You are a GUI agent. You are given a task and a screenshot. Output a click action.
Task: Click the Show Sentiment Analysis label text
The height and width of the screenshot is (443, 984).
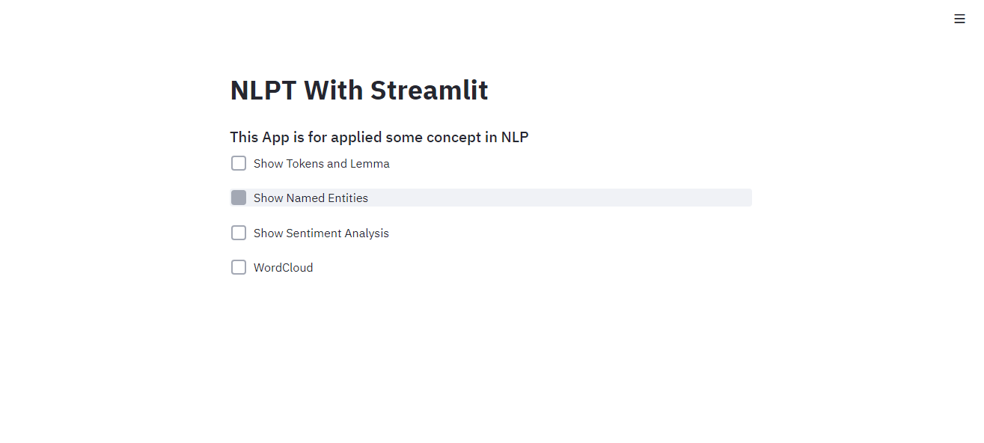[320, 233]
